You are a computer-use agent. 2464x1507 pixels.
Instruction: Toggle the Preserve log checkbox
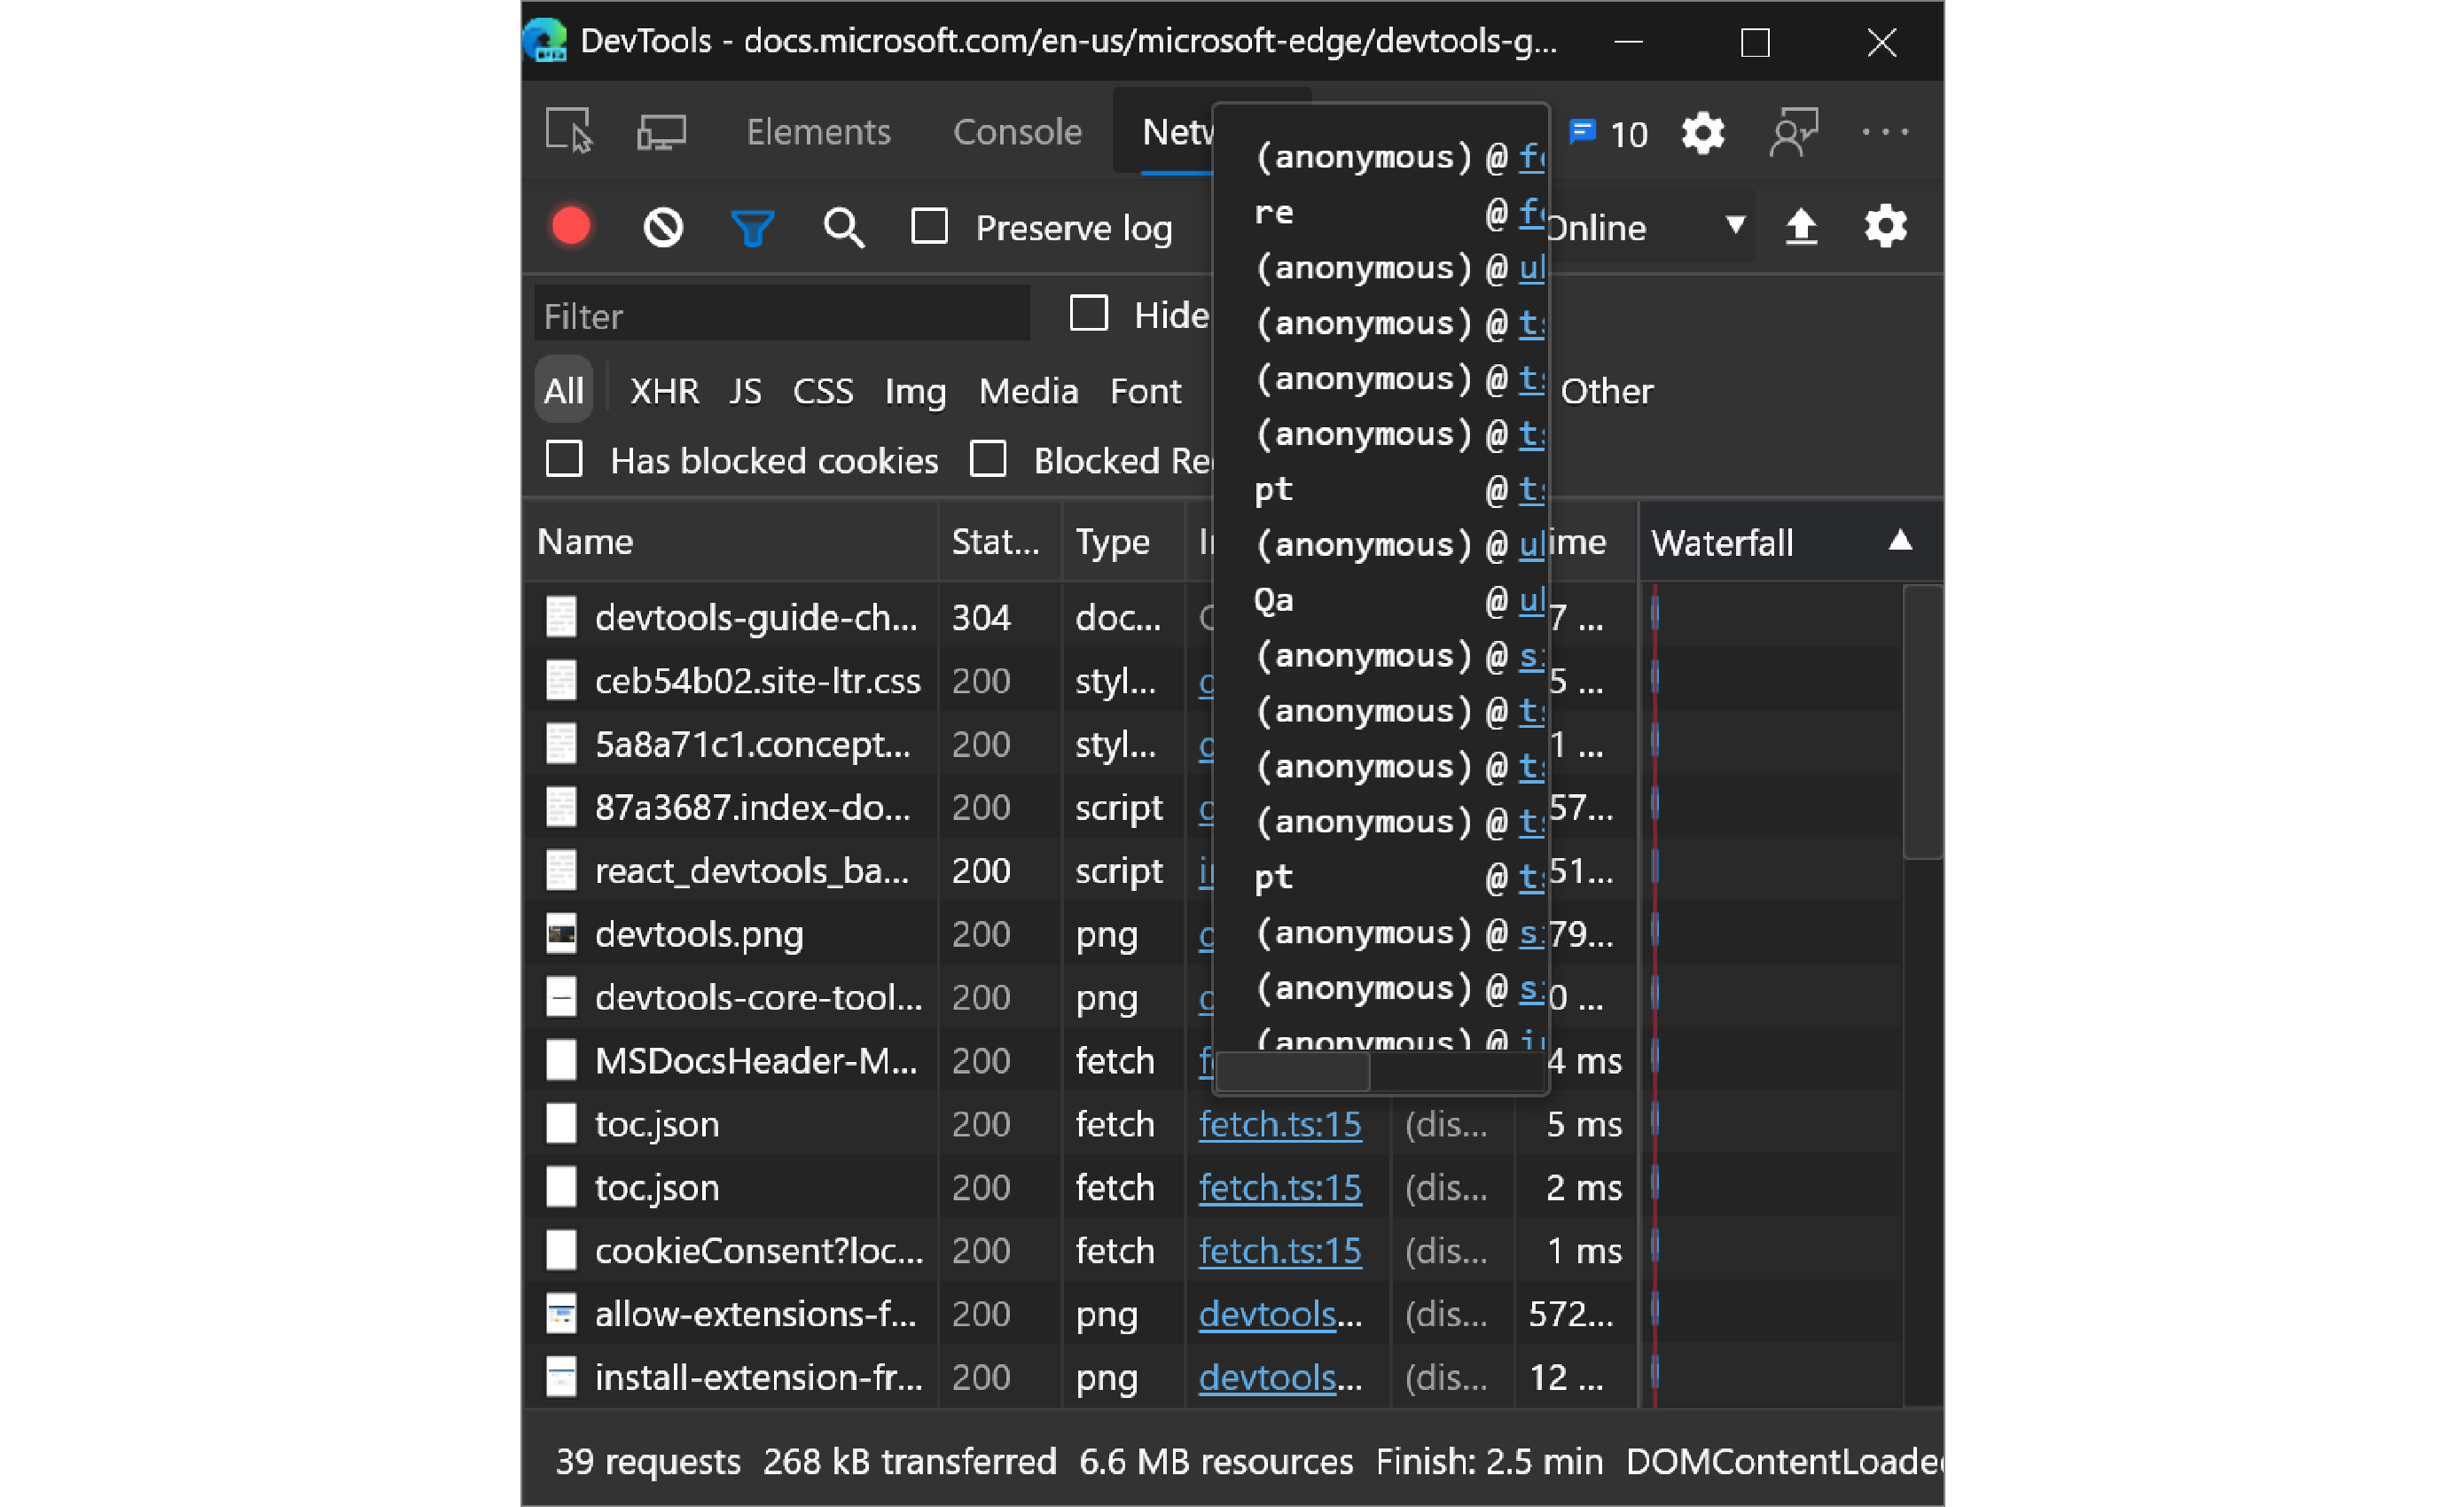click(935, 225)
